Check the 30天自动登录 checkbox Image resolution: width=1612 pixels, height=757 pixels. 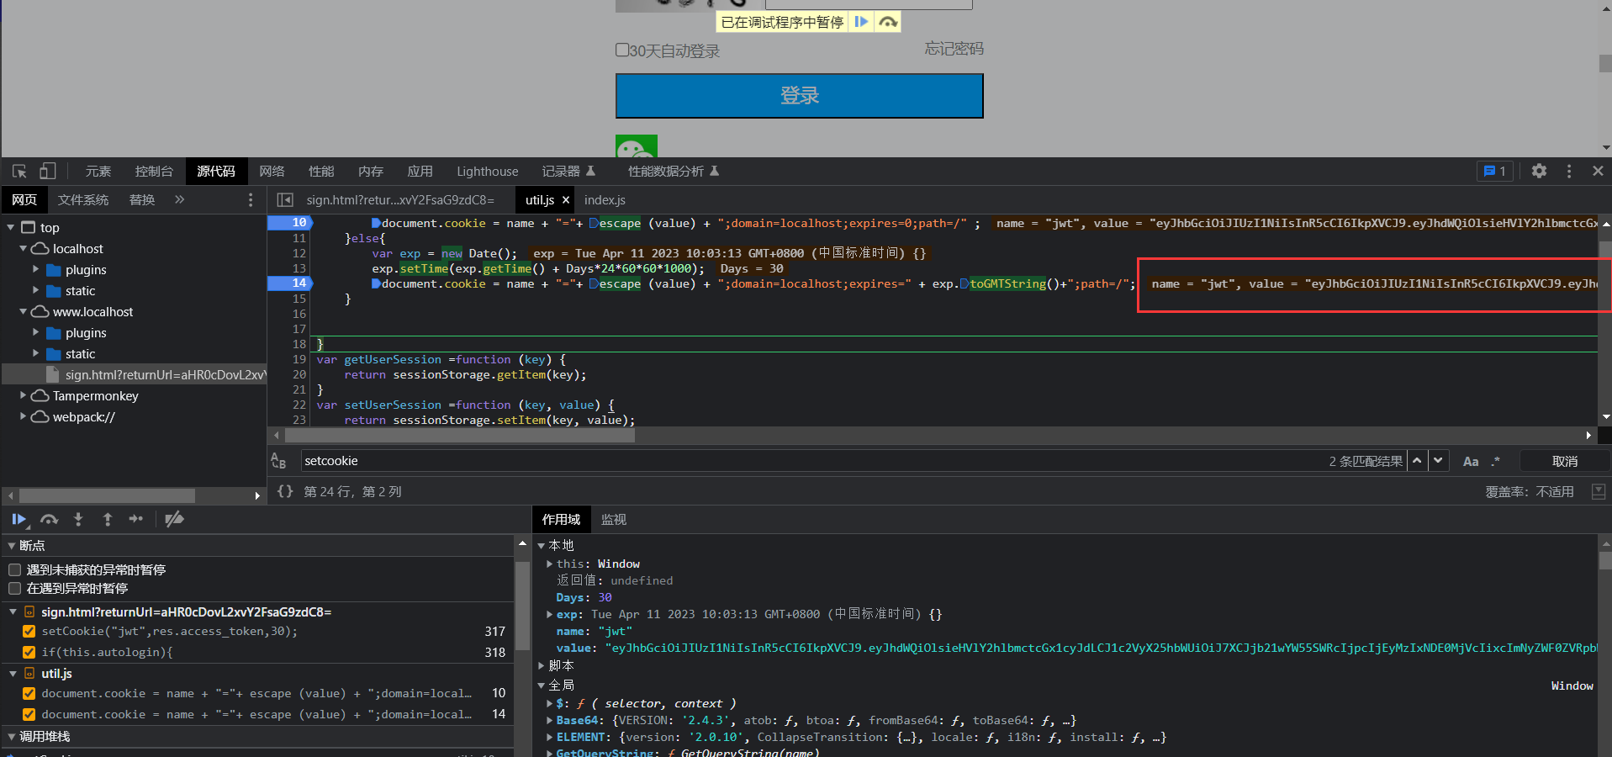[x=622, y=50]
